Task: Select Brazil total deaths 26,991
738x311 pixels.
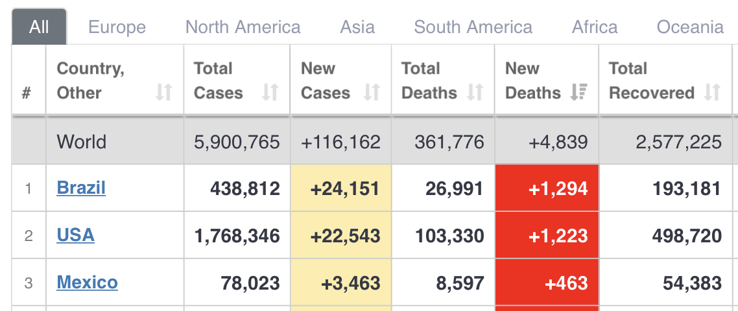Action: (x=454, y=189)
